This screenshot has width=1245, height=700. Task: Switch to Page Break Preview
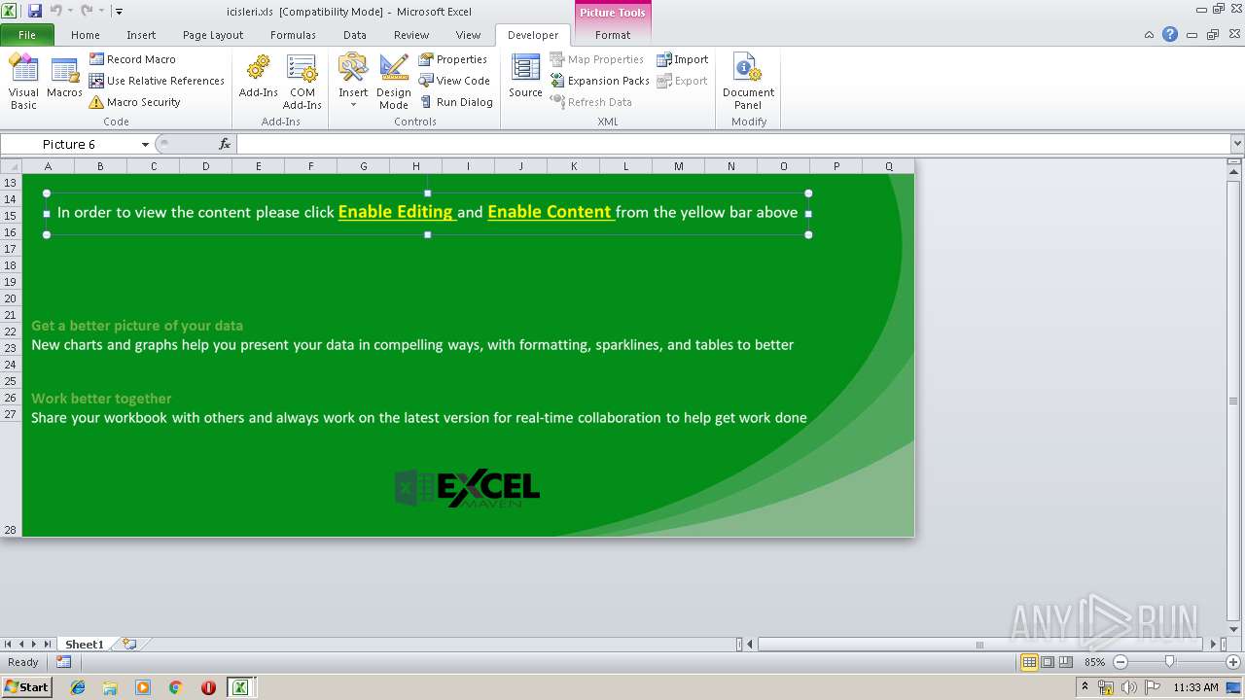click(x=1066, y=662)
